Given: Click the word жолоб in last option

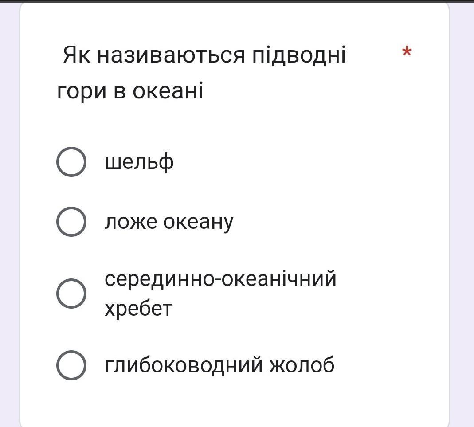Looking at the screenshot, I should coord(302,364).
